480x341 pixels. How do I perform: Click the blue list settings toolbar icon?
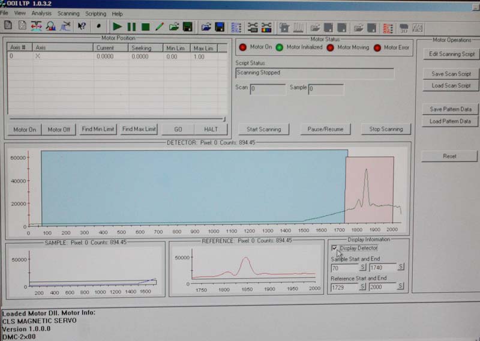click(236, 28)
